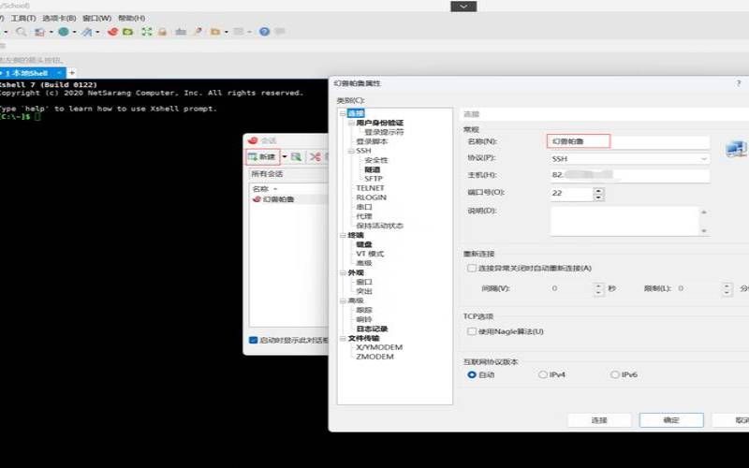Increase port number with up stepper
Screen dimensions: 749x468
tap(598, 191)
